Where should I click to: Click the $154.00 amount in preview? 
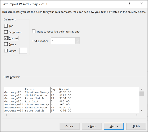click(65, 98)
